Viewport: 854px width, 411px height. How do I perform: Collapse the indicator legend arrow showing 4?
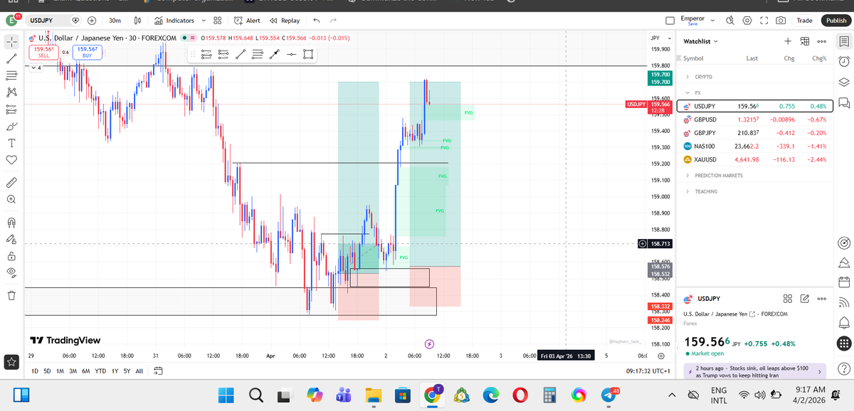[x=36, y=68]
